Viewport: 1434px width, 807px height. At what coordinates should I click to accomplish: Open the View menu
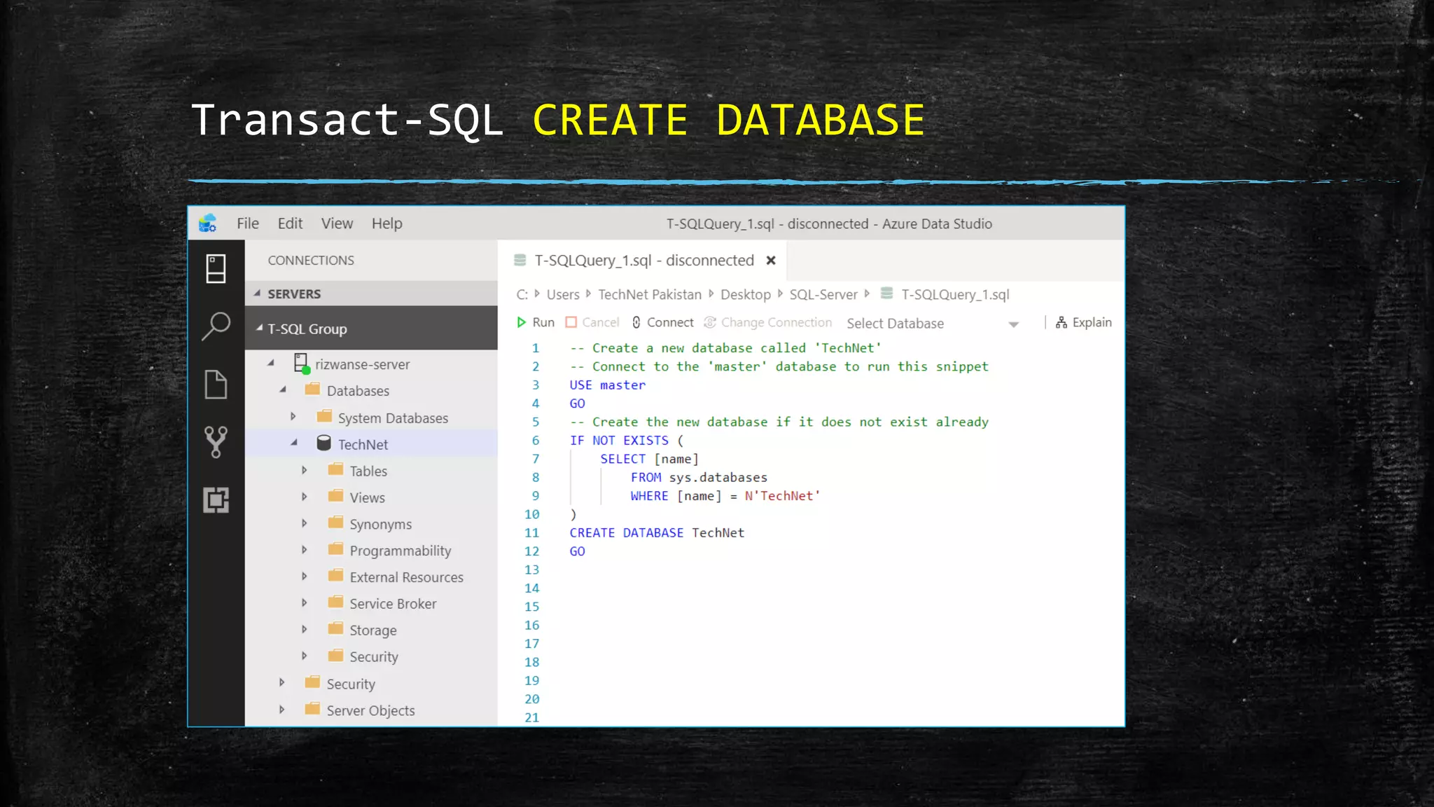[337, 223]
